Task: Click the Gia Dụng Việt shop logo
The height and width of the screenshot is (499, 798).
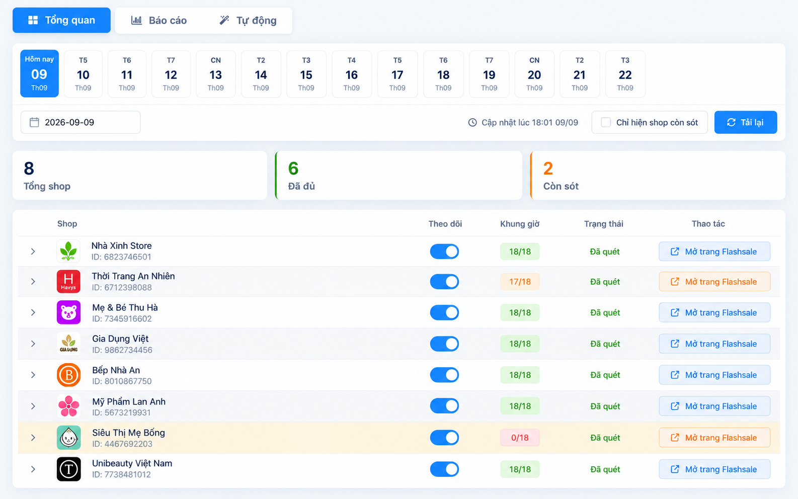Action: (68, 344)
